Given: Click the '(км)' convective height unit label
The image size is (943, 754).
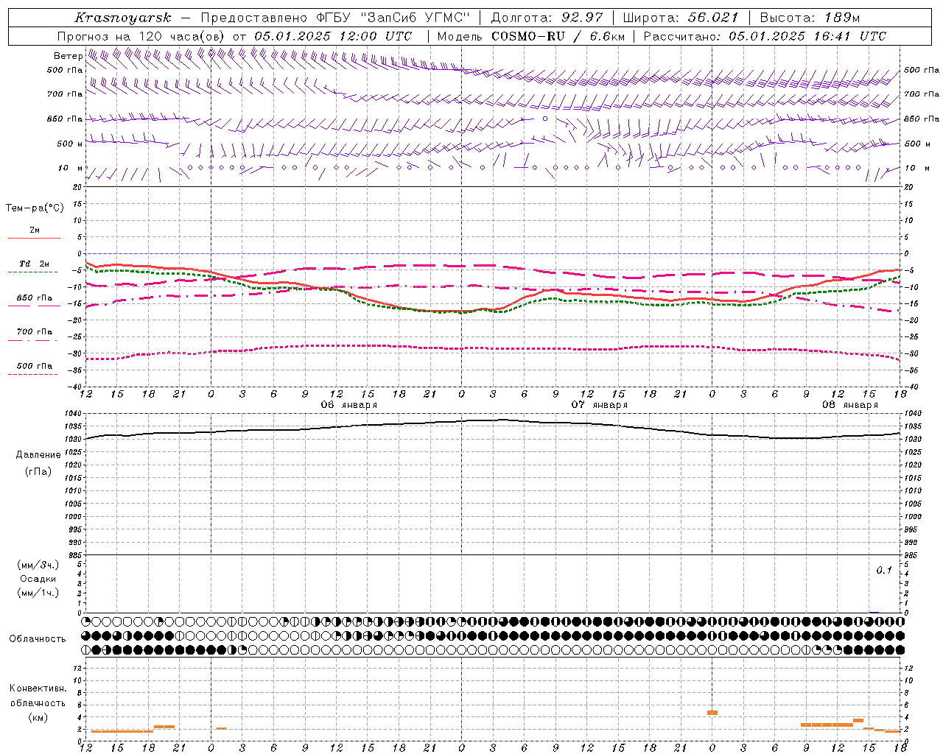Looking at the screenshot, I should (x=38, y=717).
